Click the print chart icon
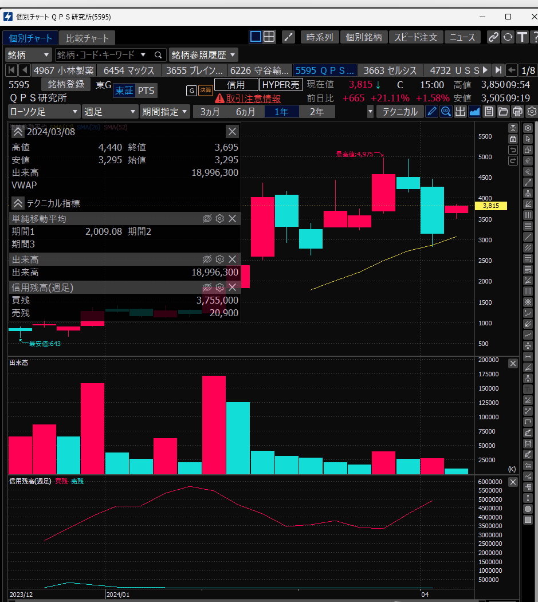The width and height of the screenshot is (538, 602). click(x=517, y=112)
